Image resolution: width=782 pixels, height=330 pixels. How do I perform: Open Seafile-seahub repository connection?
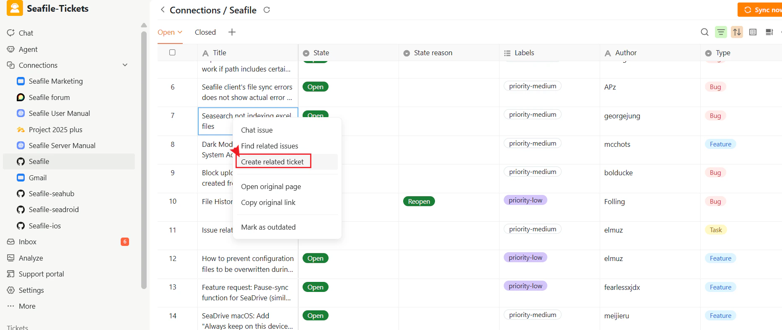51,194
